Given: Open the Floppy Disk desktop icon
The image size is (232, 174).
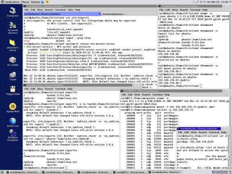Looking at the screenshot, I should (x=13, y=90).
